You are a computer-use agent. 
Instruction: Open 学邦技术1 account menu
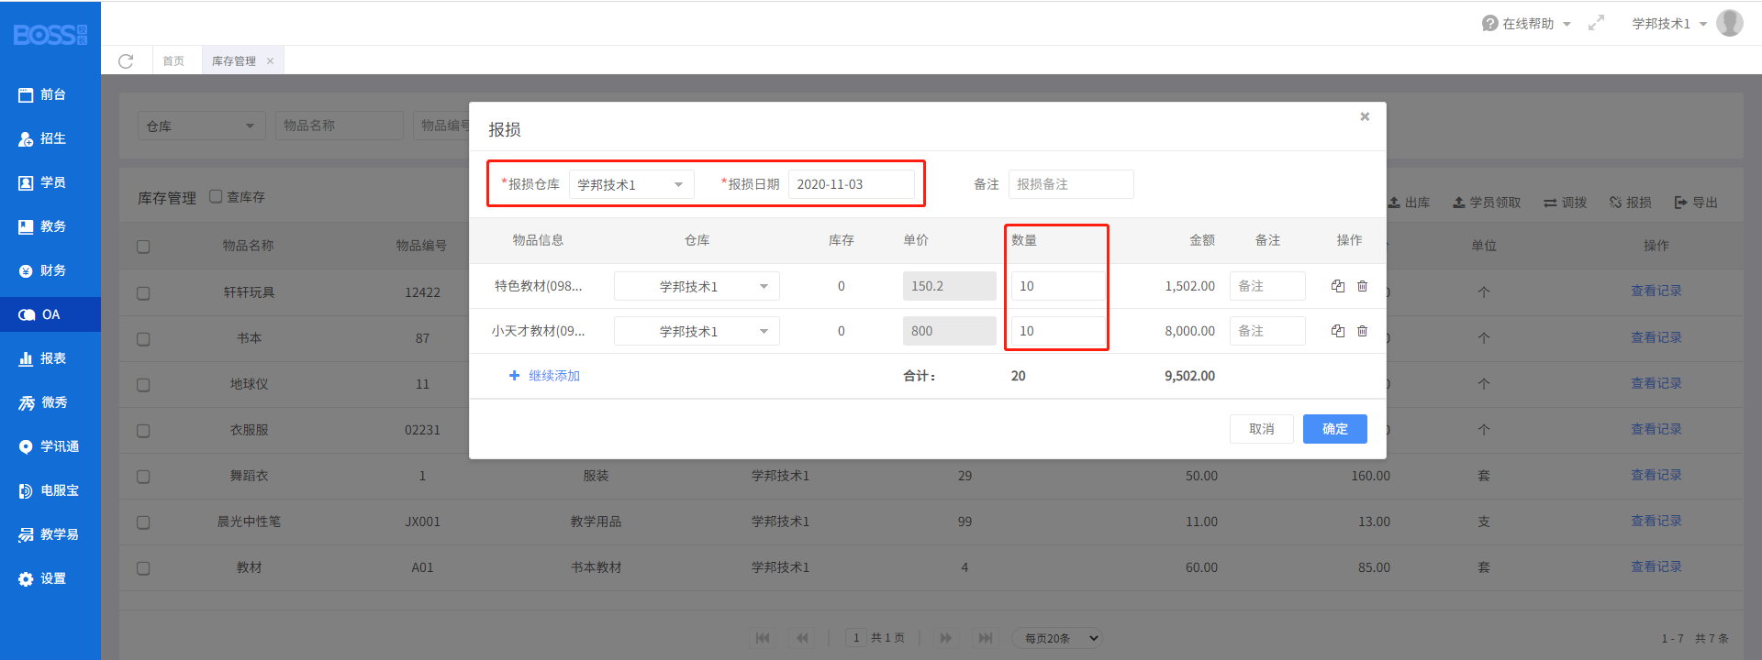1668,24
